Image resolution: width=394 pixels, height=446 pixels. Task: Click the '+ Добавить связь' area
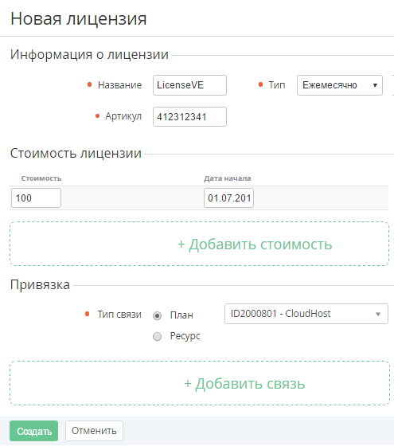pos(200,383)
